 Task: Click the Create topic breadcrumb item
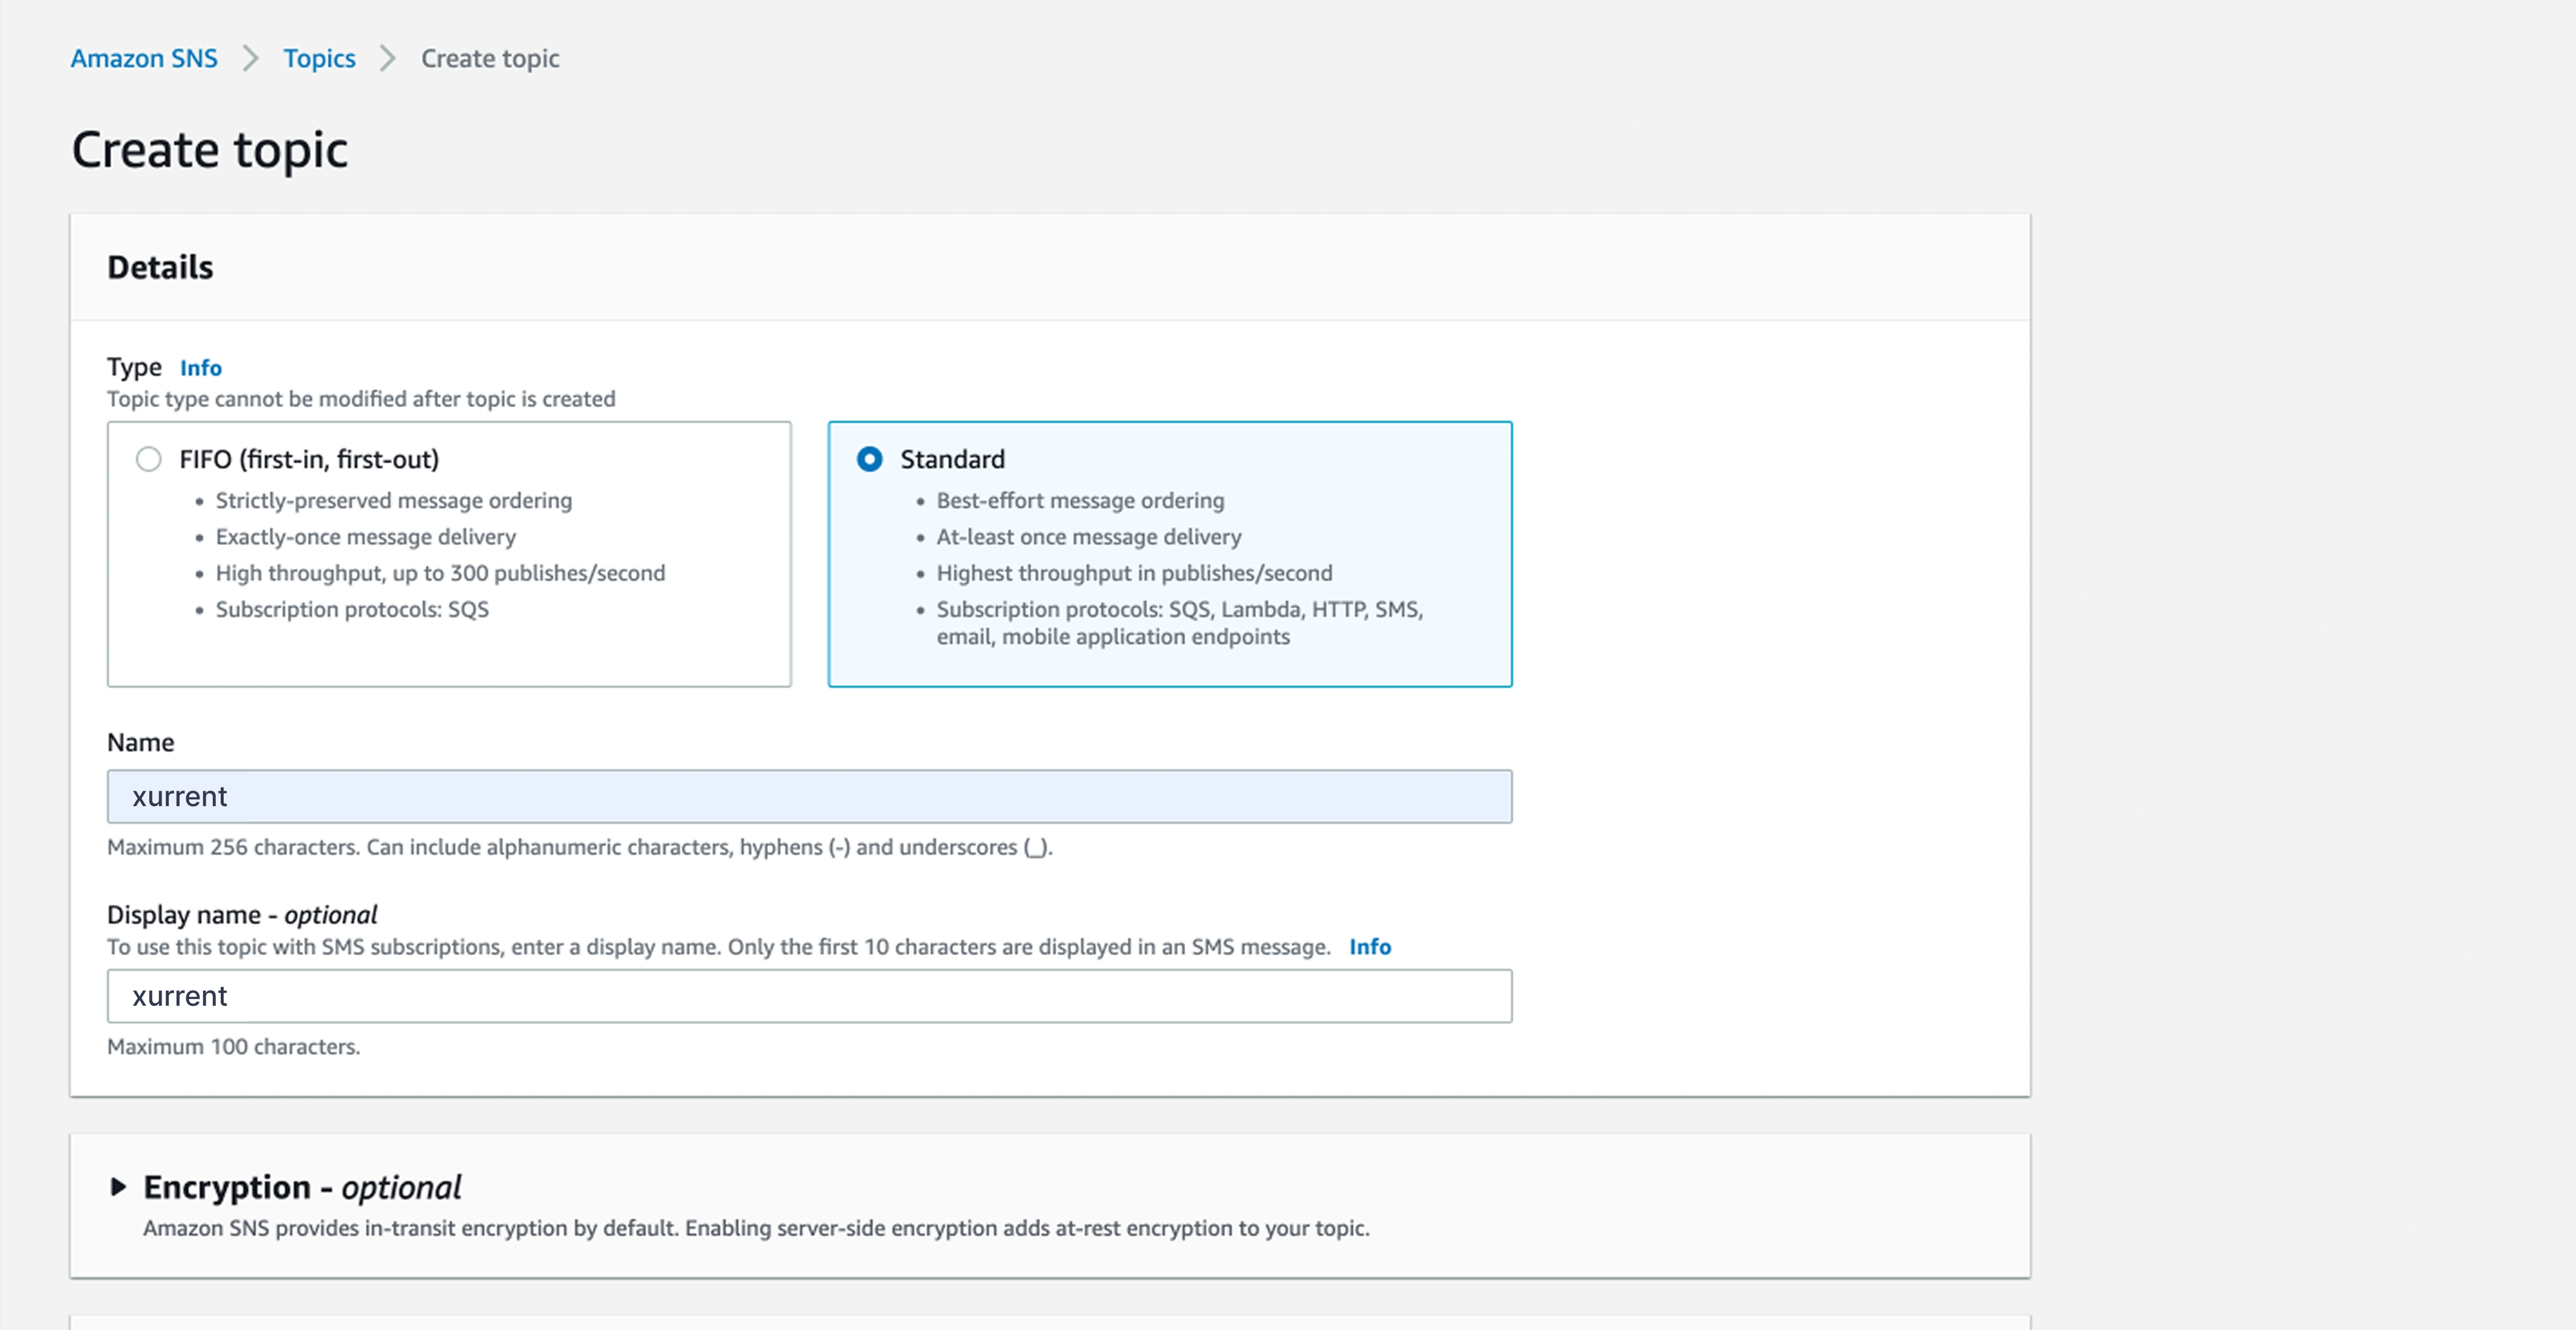point(490,59)
